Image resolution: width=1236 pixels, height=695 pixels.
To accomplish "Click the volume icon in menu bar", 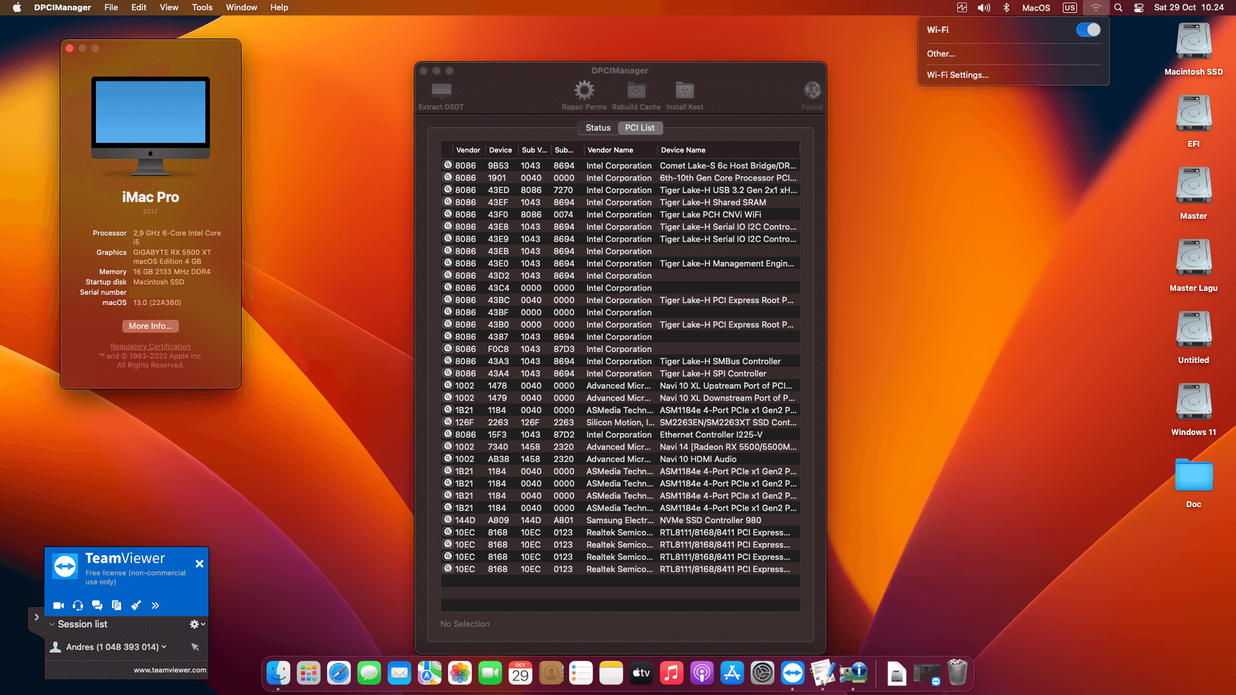I will (984, 8).
